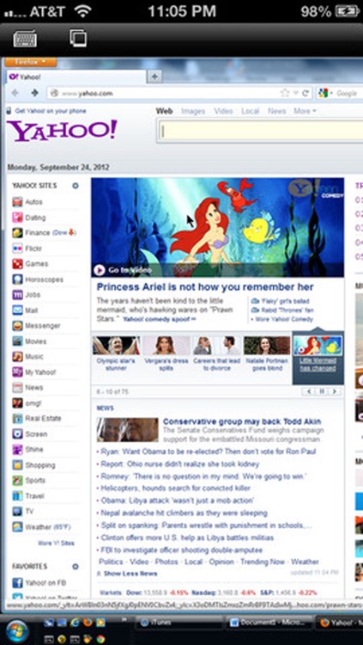This screenshot has width=363, height=645.
Task: Expand the More search options dropdown
Action: (306, 111)
